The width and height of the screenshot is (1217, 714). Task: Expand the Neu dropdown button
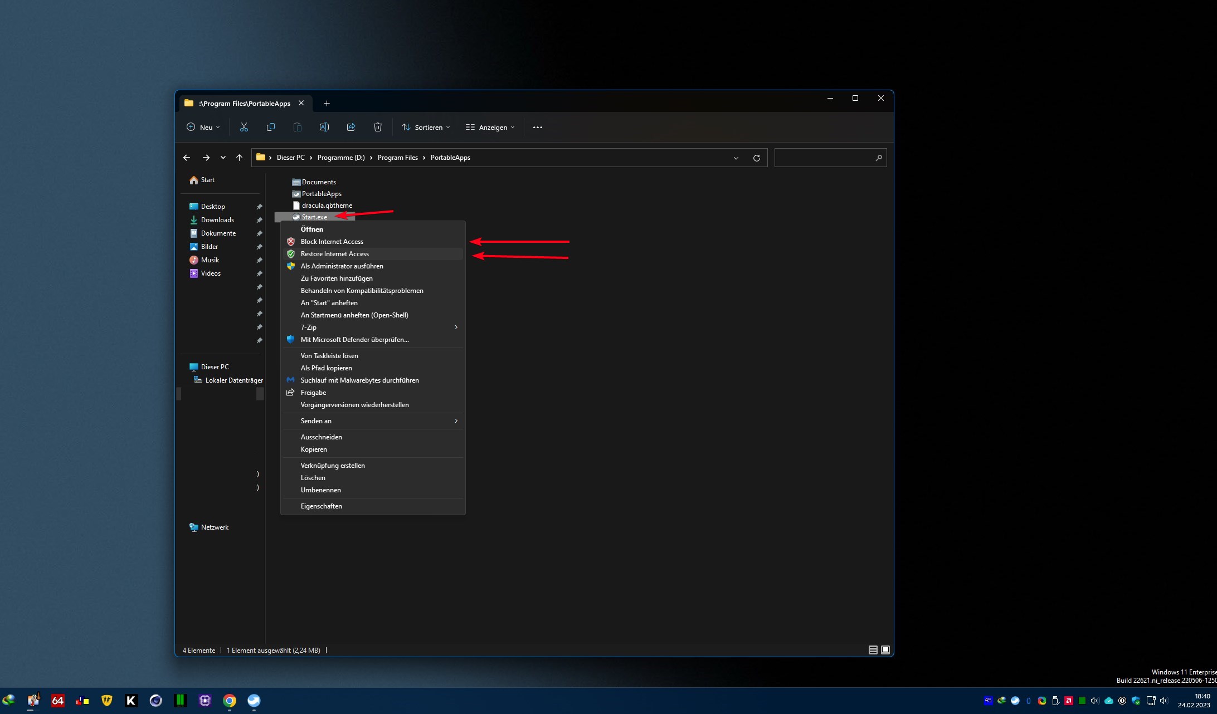pos(203,128)
